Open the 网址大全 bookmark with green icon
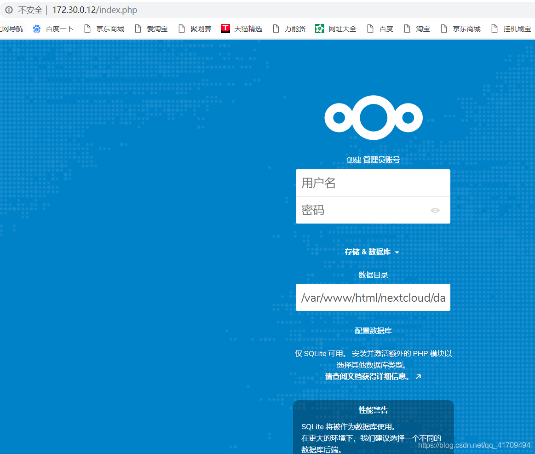Image resolution: width=535 pixels, height=454 pixels. (336, 29)
